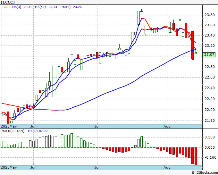Select the 22.20 price axis label
Image resolution: width=218 pixels, height=175 pixels.
(210, 99)
